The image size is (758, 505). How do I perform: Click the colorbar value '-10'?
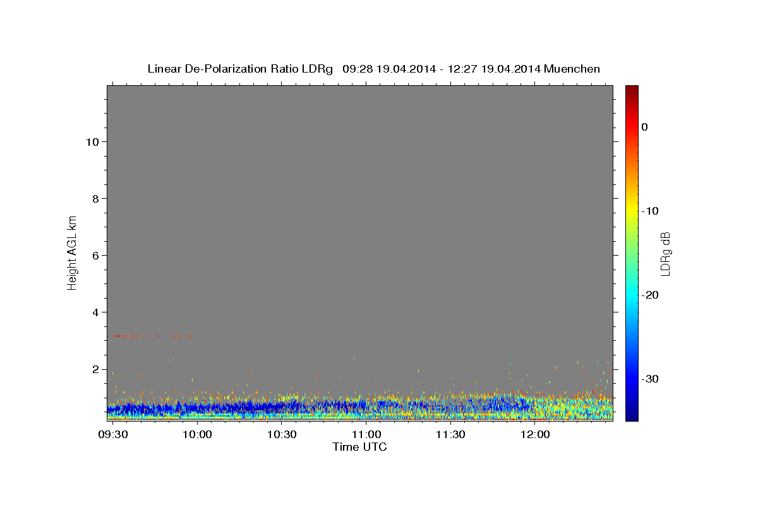pyautogui.click(x=651, y=211)
